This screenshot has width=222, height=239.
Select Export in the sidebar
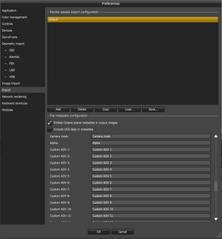(23, 90)
